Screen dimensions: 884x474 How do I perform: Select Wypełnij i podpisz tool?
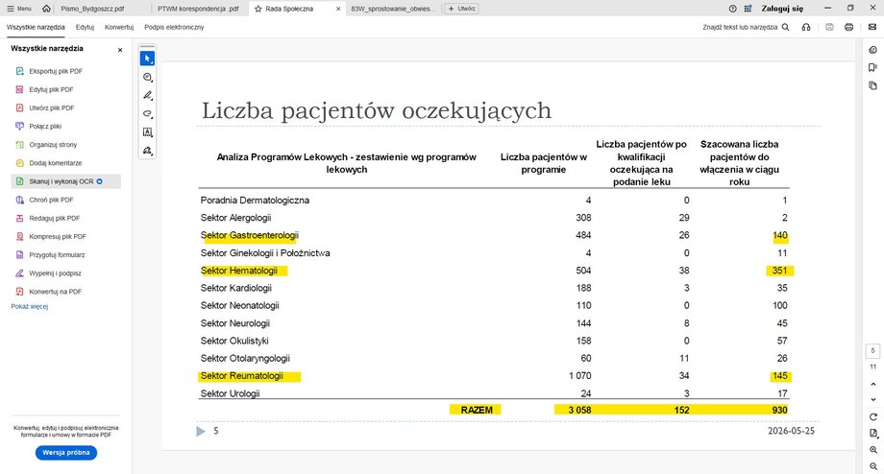click(66, 273)
